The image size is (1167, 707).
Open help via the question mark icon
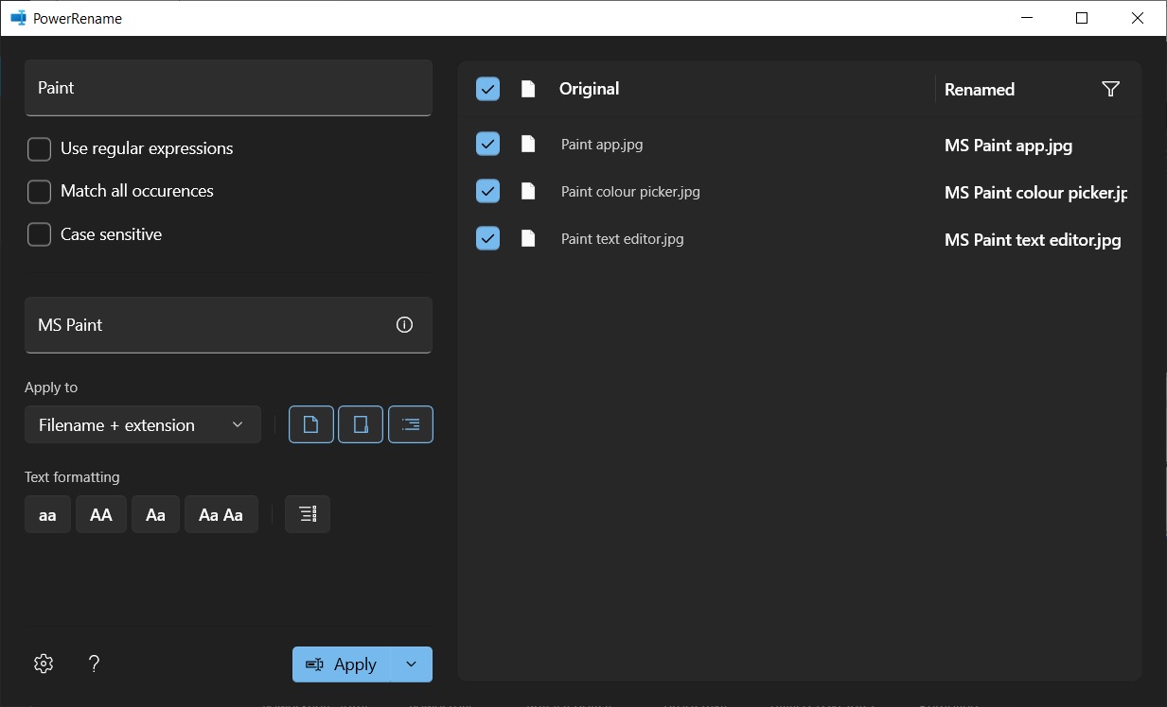pyautogui.click(x=94, y=664)
